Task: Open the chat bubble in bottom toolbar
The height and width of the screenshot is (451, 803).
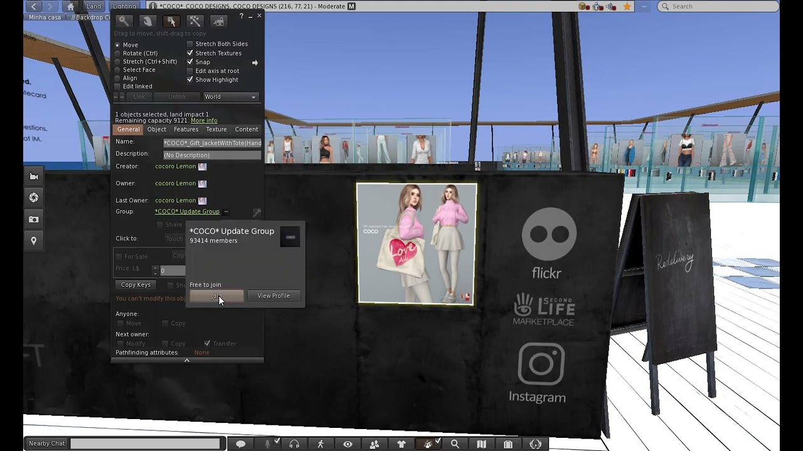Action: point(240,443)
